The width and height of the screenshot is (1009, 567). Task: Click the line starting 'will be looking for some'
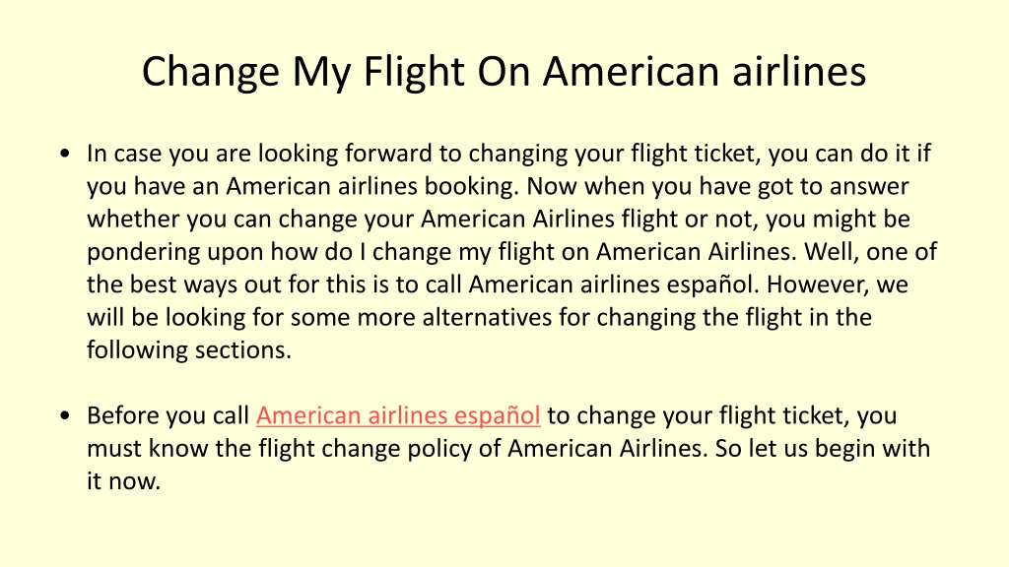point(479,318)
